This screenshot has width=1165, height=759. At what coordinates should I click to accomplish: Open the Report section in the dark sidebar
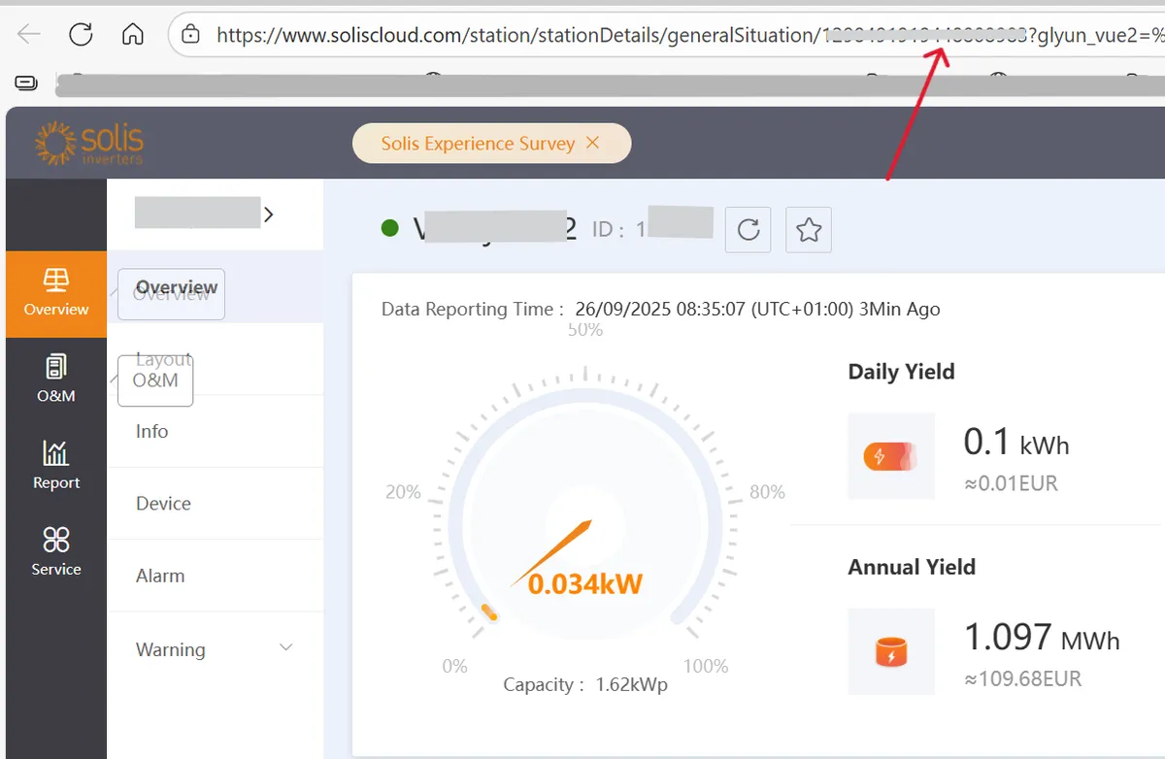[56, 466]
